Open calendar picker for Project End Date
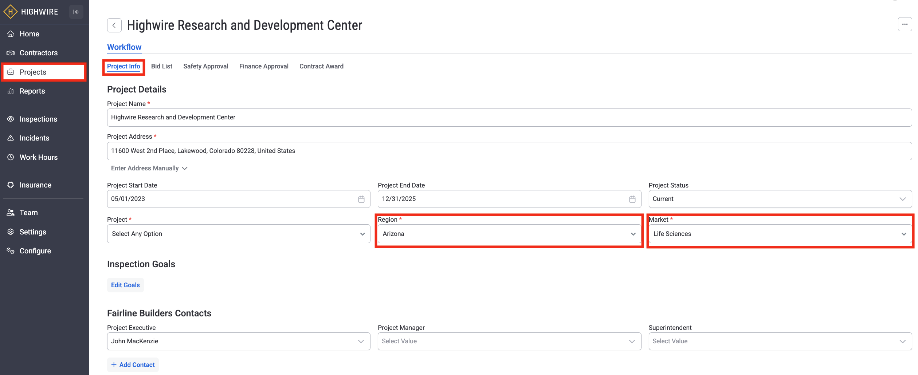 pos(632,199)
